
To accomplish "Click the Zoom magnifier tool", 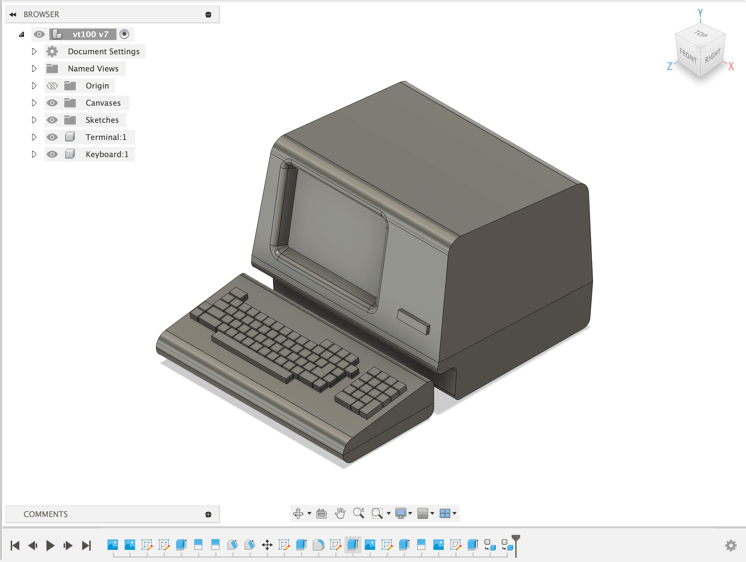I will (x=358, y=513).
